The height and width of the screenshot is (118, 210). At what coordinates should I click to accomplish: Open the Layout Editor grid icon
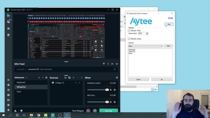click(x=9, y=95)
